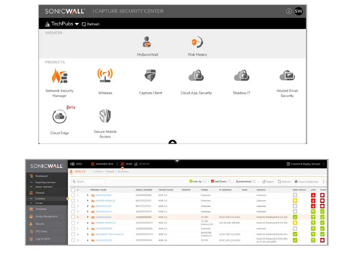Open the SW user avatar menu
The width and height of the screenshot is (341, 263).
pos(298,11)
